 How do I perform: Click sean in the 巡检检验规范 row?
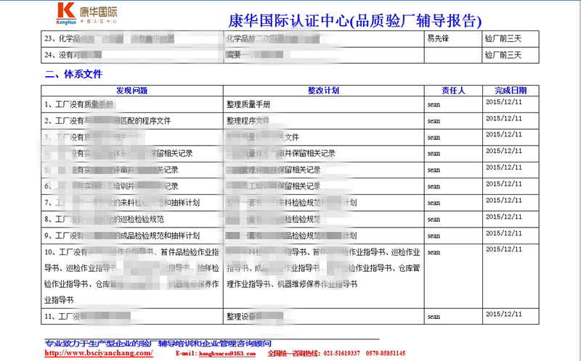[434, 220]
